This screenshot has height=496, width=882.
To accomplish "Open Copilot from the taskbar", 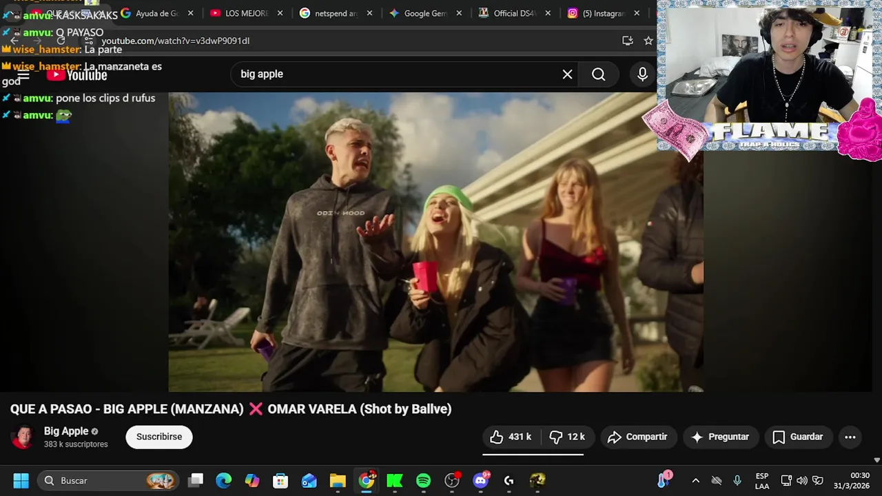I will click(252, 481).
